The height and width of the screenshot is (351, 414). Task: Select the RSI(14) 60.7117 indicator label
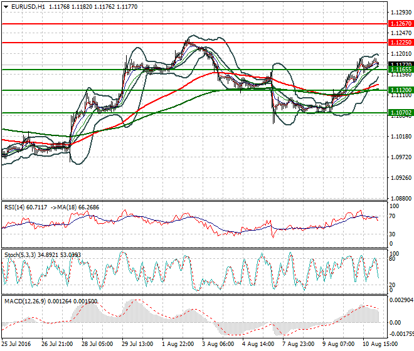pyautogui.click(x=26, y=207)
